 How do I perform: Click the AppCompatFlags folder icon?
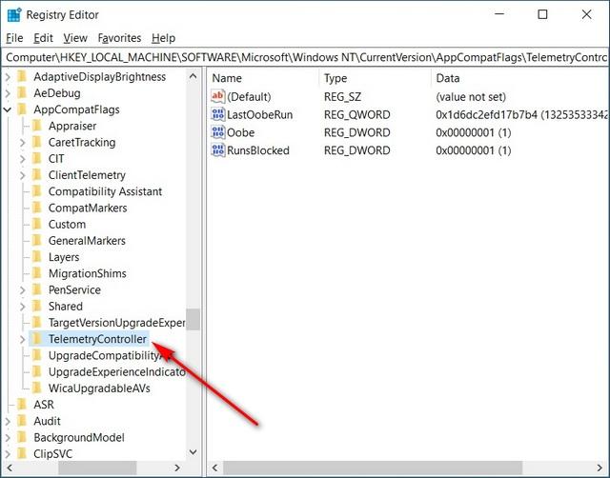[x=22, y=110]
